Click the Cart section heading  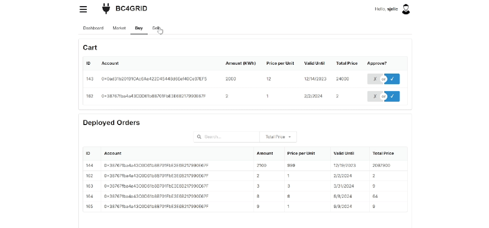(90, 48)
